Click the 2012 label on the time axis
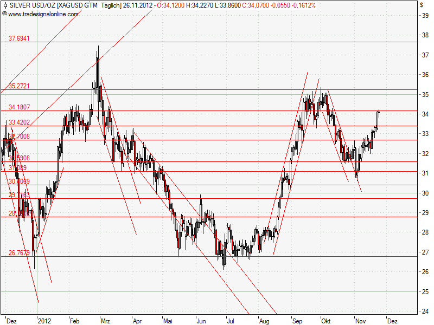Image resolution: width=434 pixels, height=325 pixels. [x=44, y=321]
